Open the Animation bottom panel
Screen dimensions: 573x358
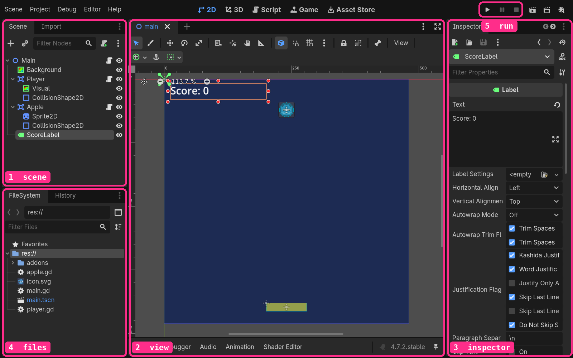[x=240, y=347]
